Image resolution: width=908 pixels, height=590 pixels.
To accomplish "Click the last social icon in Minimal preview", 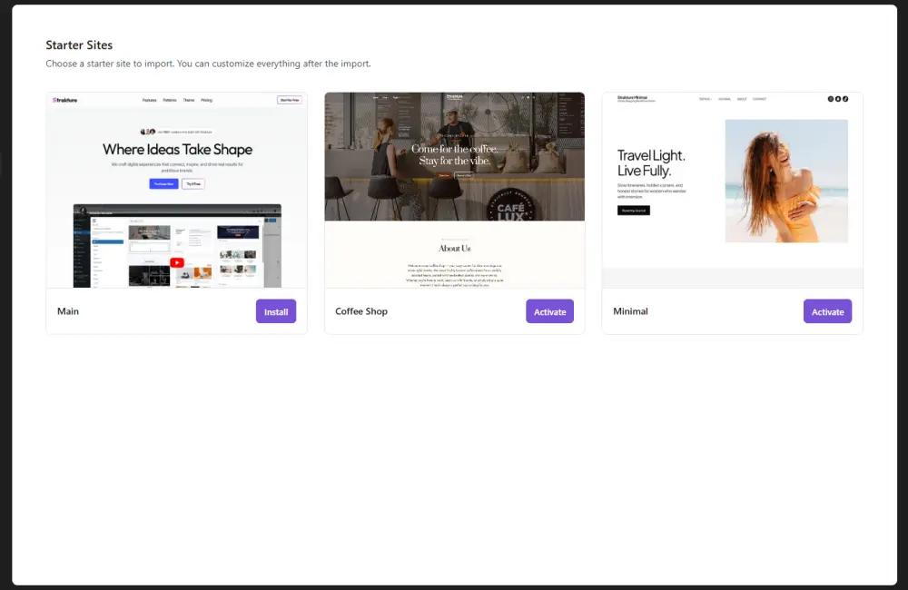I will tap(845, 99).
